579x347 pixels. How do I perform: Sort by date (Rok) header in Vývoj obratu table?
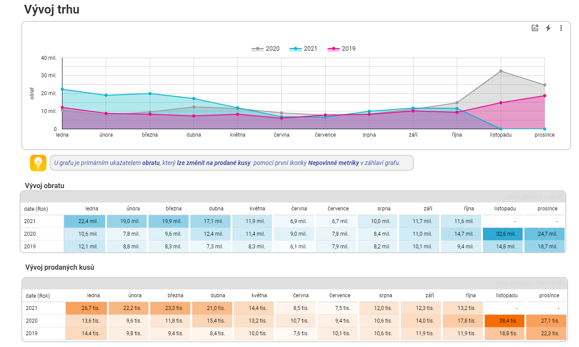coord(36,209)
